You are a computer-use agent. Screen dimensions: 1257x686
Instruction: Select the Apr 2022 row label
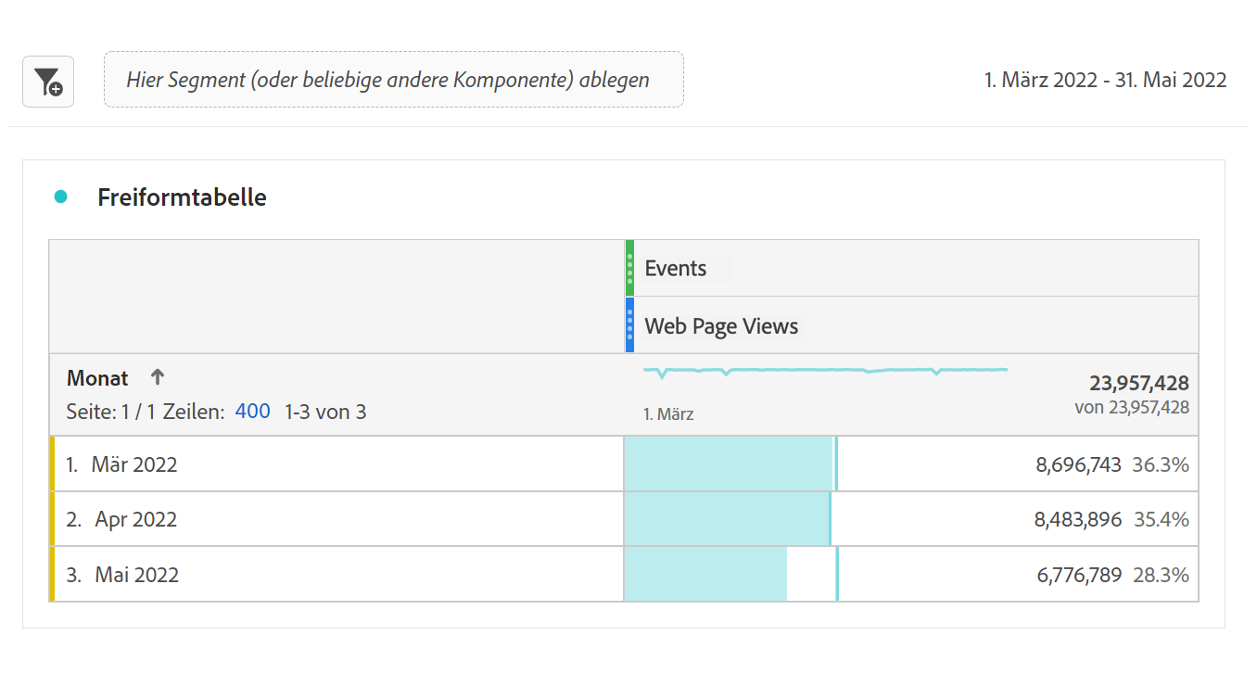(135, 519)
